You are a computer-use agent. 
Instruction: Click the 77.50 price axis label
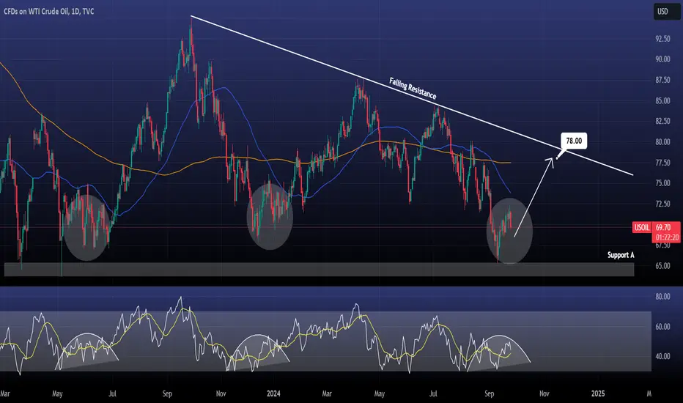[662, 163]
